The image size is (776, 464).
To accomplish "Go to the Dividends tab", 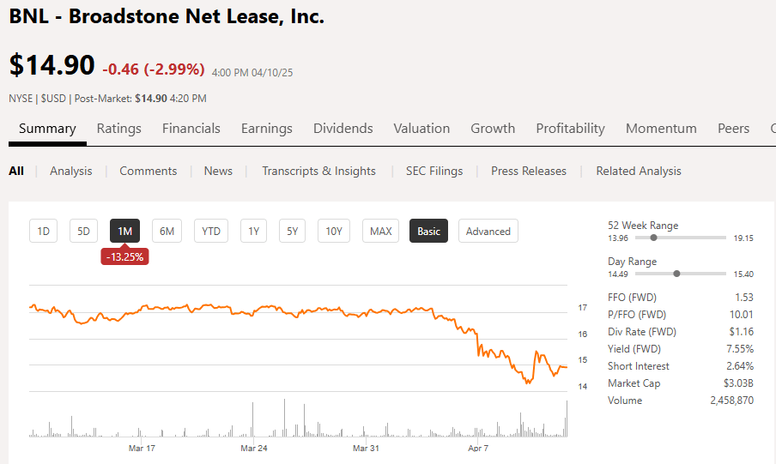I will tap(343, 129).
